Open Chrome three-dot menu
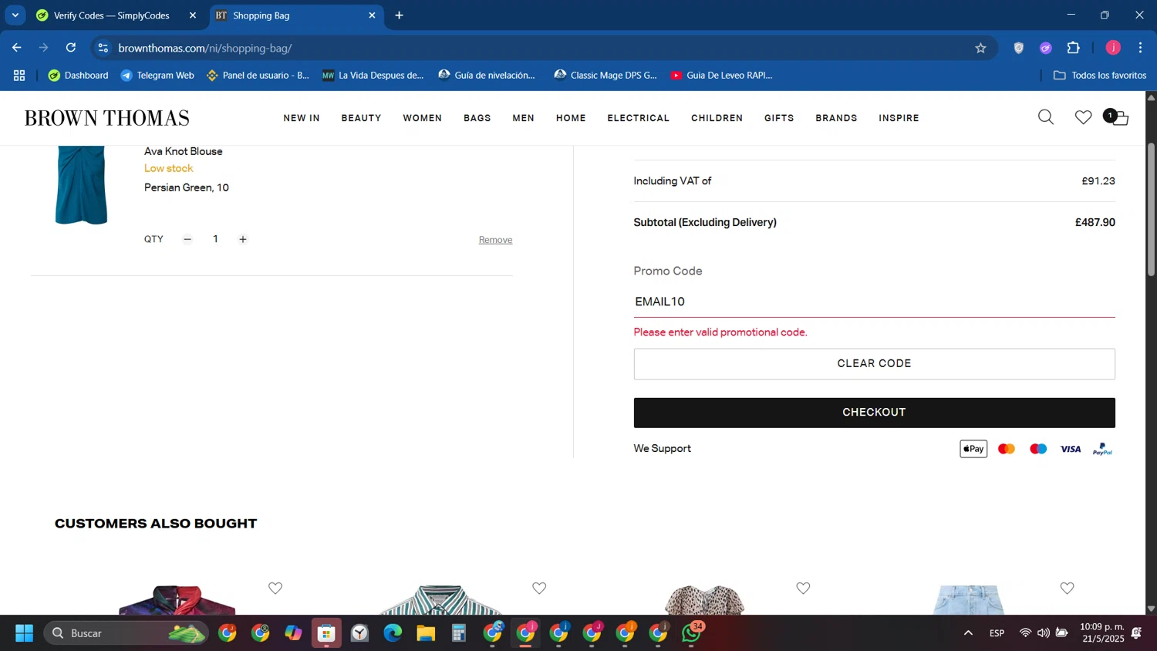 pyautogui.click(x=1140, y=48)
